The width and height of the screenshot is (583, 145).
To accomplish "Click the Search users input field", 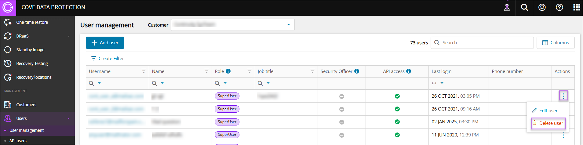I will coord(486,43).
